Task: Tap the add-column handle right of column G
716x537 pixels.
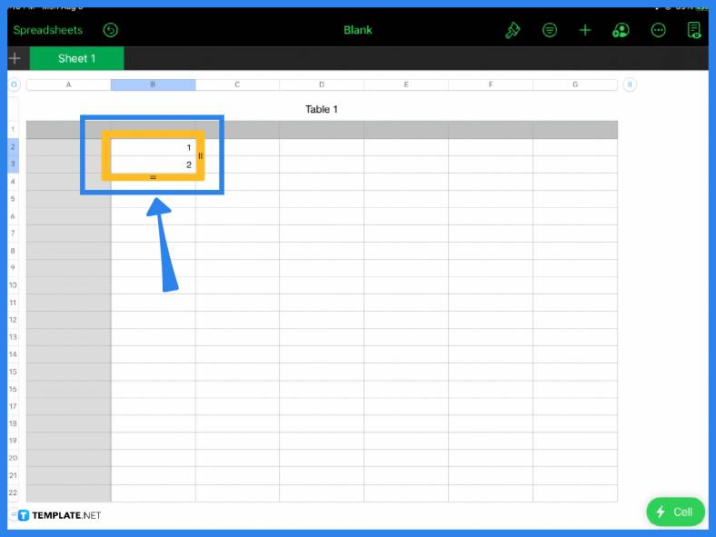Action: coord(630,85)
